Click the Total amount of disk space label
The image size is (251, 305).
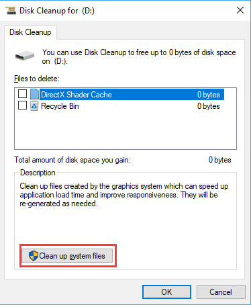[72, 160]
